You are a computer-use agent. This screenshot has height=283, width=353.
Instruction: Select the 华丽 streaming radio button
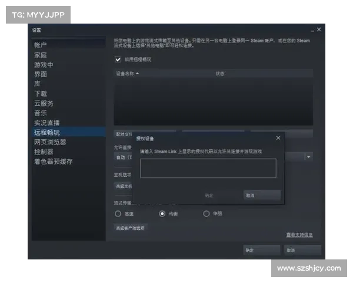(x=207, y=213)
